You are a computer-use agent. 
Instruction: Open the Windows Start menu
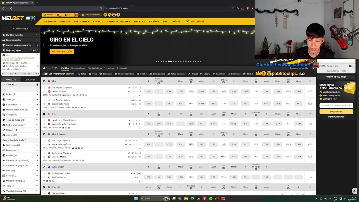pos(136,199)
